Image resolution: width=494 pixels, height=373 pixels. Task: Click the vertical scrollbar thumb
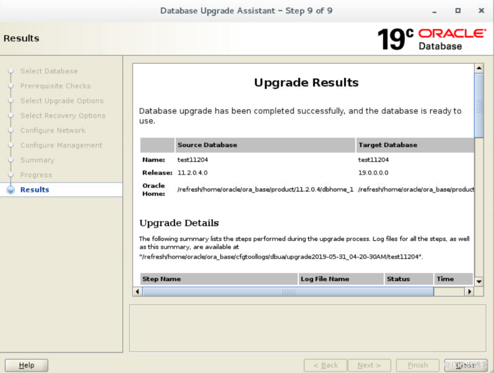pos(478,105)
